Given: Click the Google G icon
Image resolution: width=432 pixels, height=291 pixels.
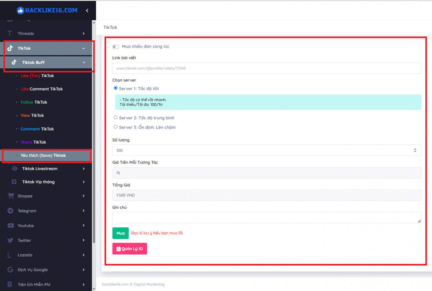Looking at the screenshot, I should (11, 270).
